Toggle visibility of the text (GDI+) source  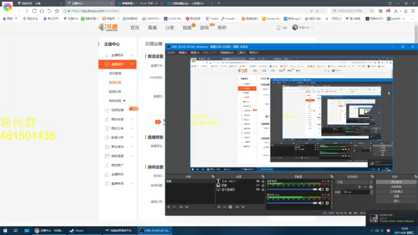coord(258,181)
